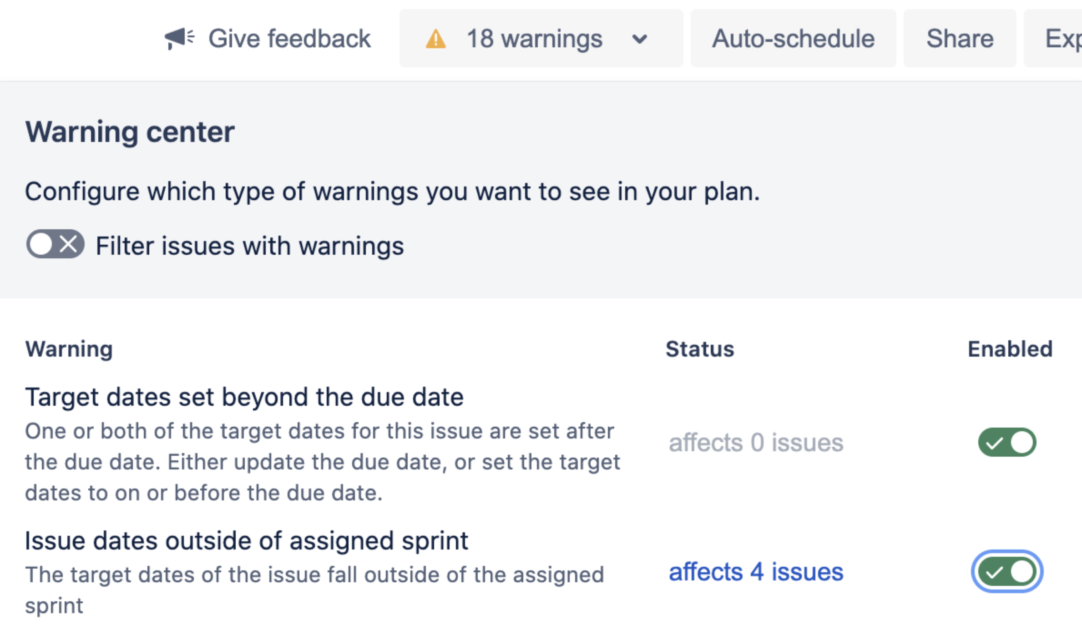Select Issue dates outside of assigned sprint title

[x=247, y=540]
